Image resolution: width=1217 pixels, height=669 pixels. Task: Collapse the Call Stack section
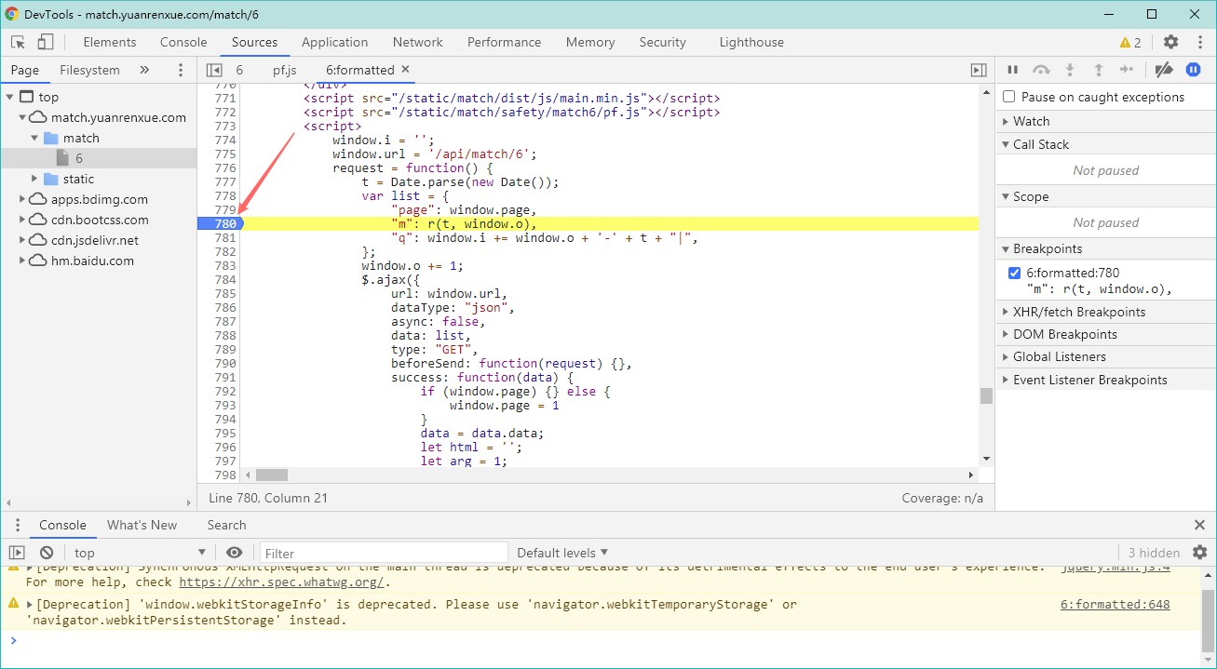click(1106, 144)
